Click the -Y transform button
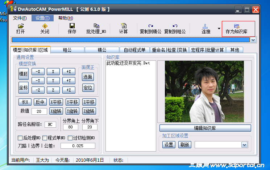This screenshot has width=270, height=170. coord(38,81)
